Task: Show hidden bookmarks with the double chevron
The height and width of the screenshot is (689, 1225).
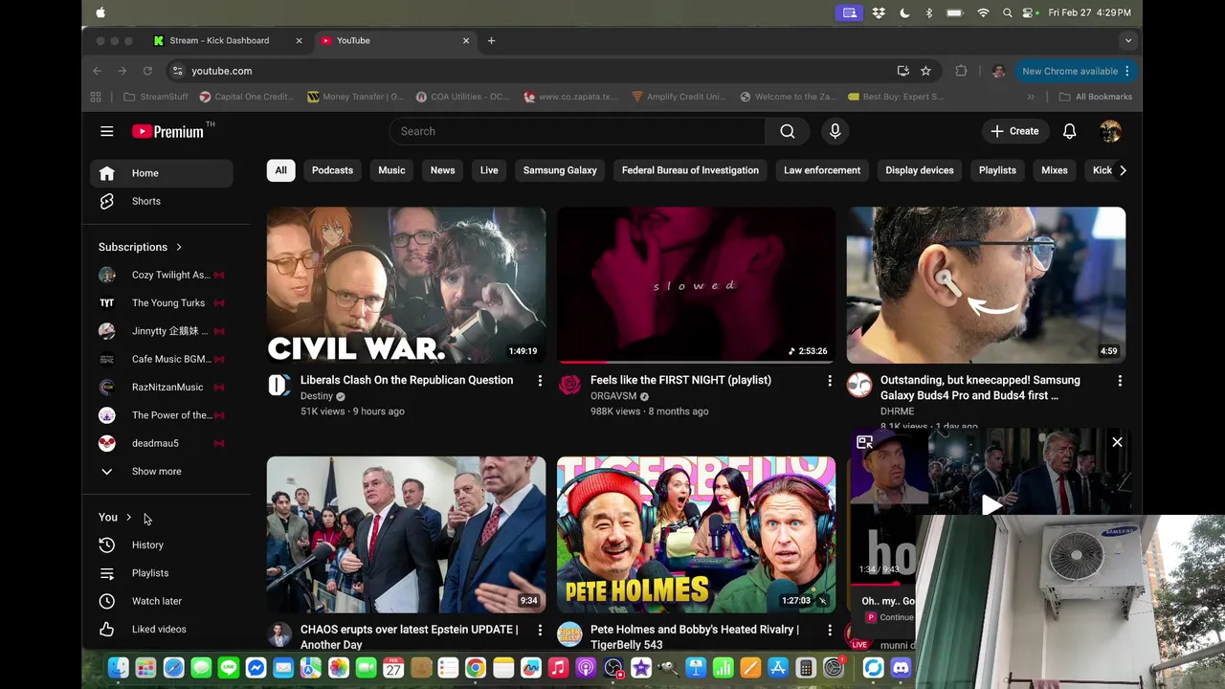Action: (1031, 97)
